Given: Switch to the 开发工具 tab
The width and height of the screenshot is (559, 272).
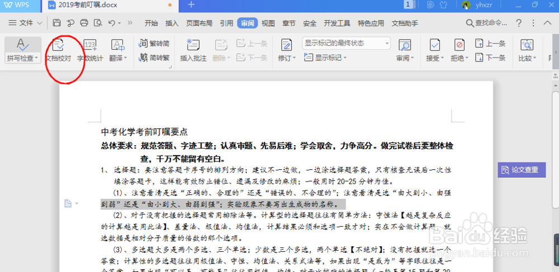Looking at the screenshot, I should pos(337,23).
